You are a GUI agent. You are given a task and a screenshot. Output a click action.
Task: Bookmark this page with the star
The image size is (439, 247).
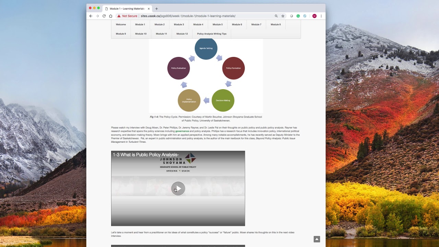pos(283,16)
